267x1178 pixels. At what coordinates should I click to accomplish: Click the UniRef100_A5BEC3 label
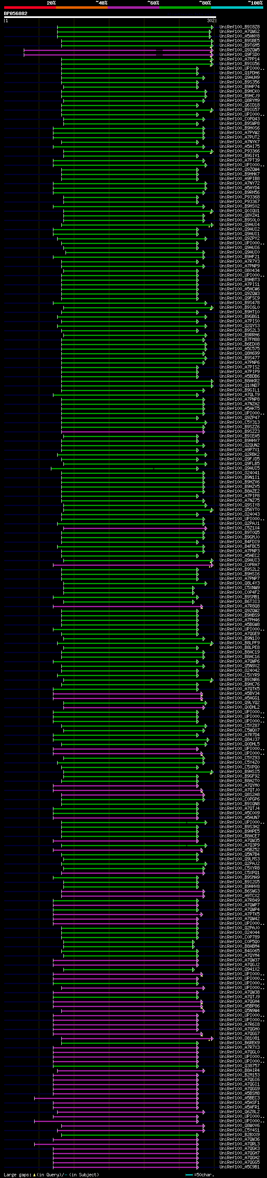[239, 1099]
